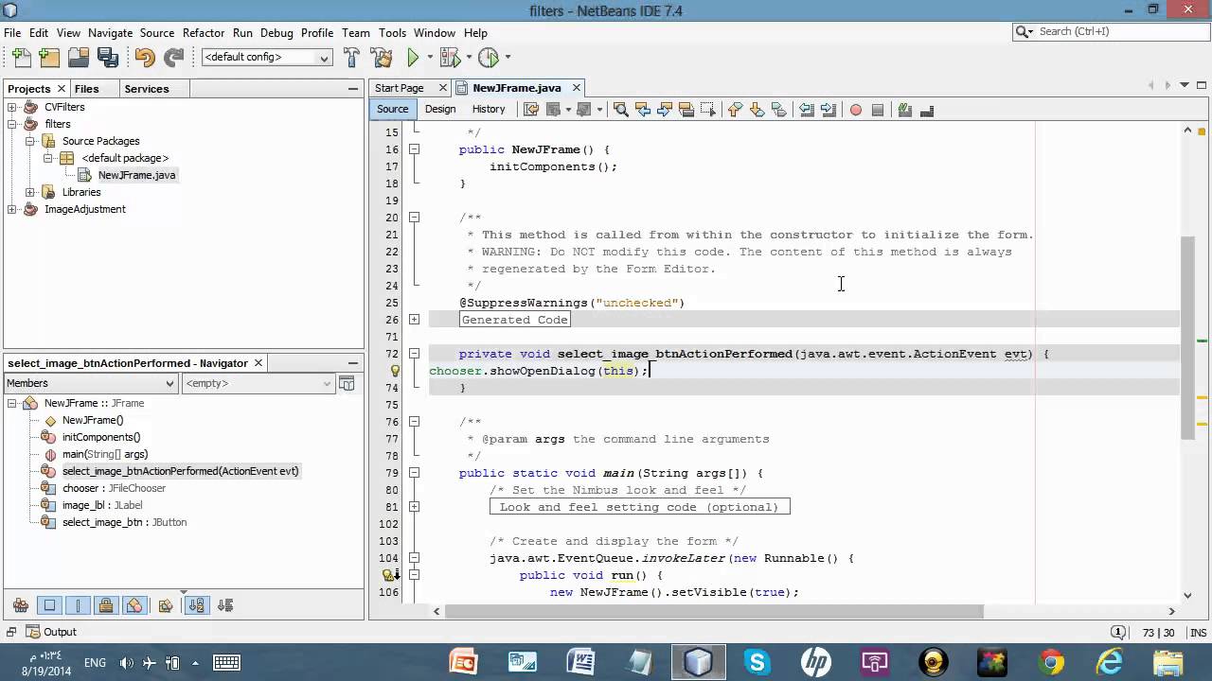Toggle Show Static Members filter in Navigator

78,605
